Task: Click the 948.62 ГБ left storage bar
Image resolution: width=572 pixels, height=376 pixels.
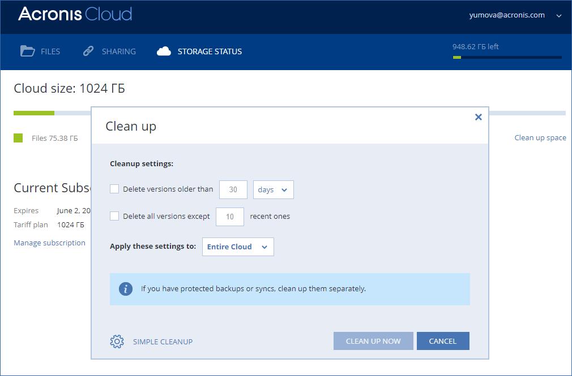Action: pos(507,57)
